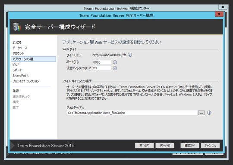The width and height of the screenshot is (233, 165).
Task: Click the port input field showing 8080
Action: coord(102,62)
